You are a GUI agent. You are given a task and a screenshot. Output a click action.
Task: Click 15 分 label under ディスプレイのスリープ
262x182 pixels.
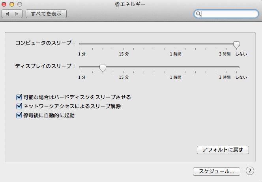[124, 77]
